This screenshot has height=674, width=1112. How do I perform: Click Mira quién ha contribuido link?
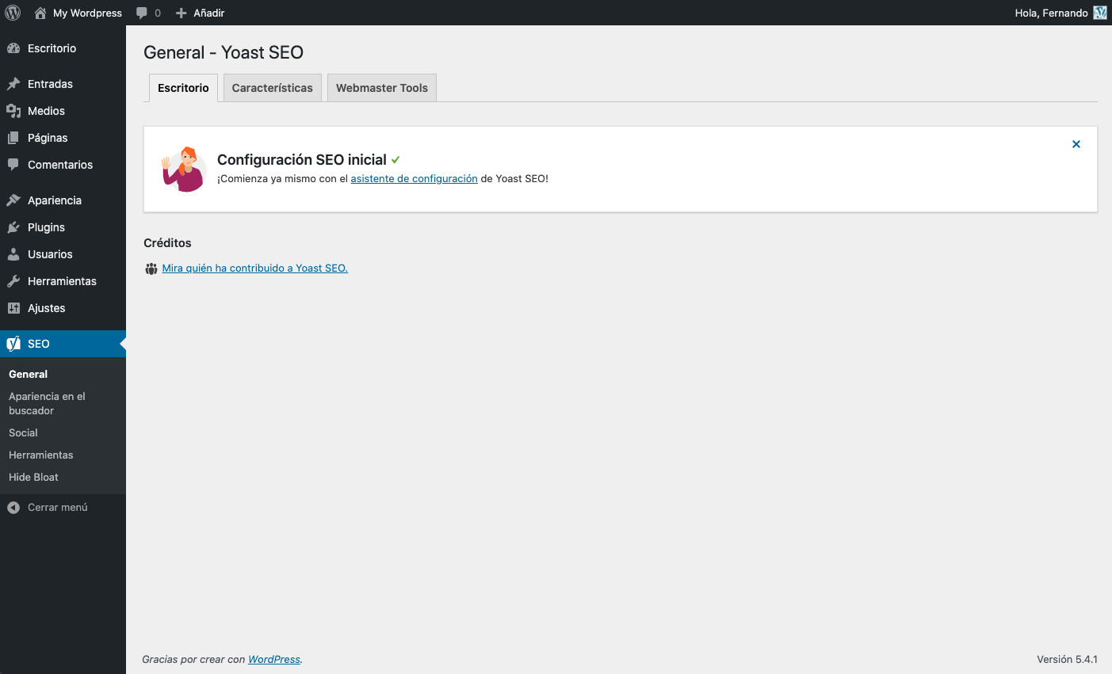click(254, 268)
